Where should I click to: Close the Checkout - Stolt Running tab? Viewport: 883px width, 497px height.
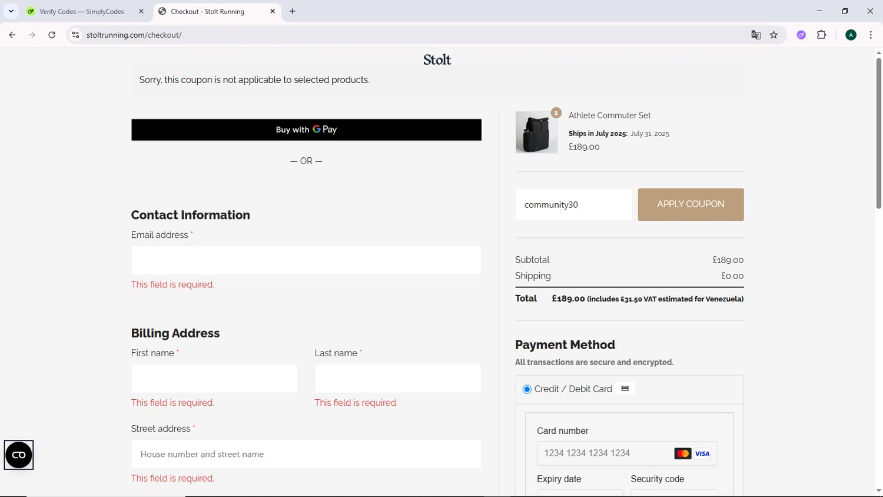(273, 11)
